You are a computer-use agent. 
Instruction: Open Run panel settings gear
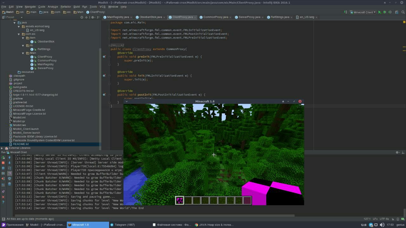397,152
